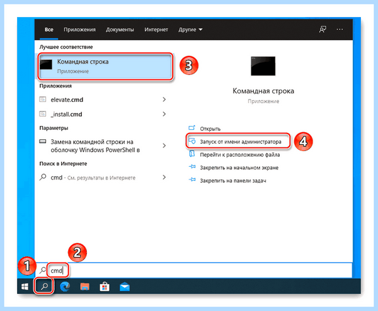Image resolution: width=378 pixels, height=311 pixels.
Task: Click magnifier icon inside the search box
Action: 43,270
